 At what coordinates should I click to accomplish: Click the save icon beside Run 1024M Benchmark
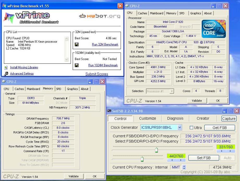pos(77,65)
